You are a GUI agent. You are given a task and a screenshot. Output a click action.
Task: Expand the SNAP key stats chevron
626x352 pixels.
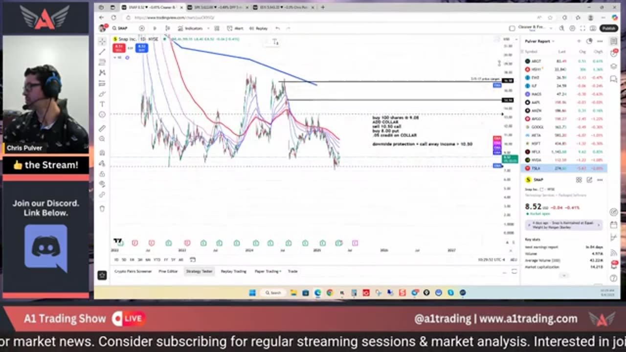[563, 276]
